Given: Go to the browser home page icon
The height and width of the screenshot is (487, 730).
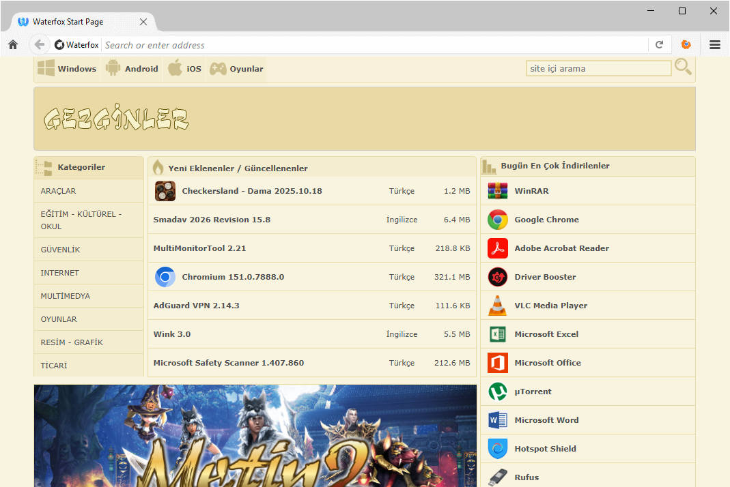Looking at the screenshot, I should pyautogui.click(x=13, y=44).
